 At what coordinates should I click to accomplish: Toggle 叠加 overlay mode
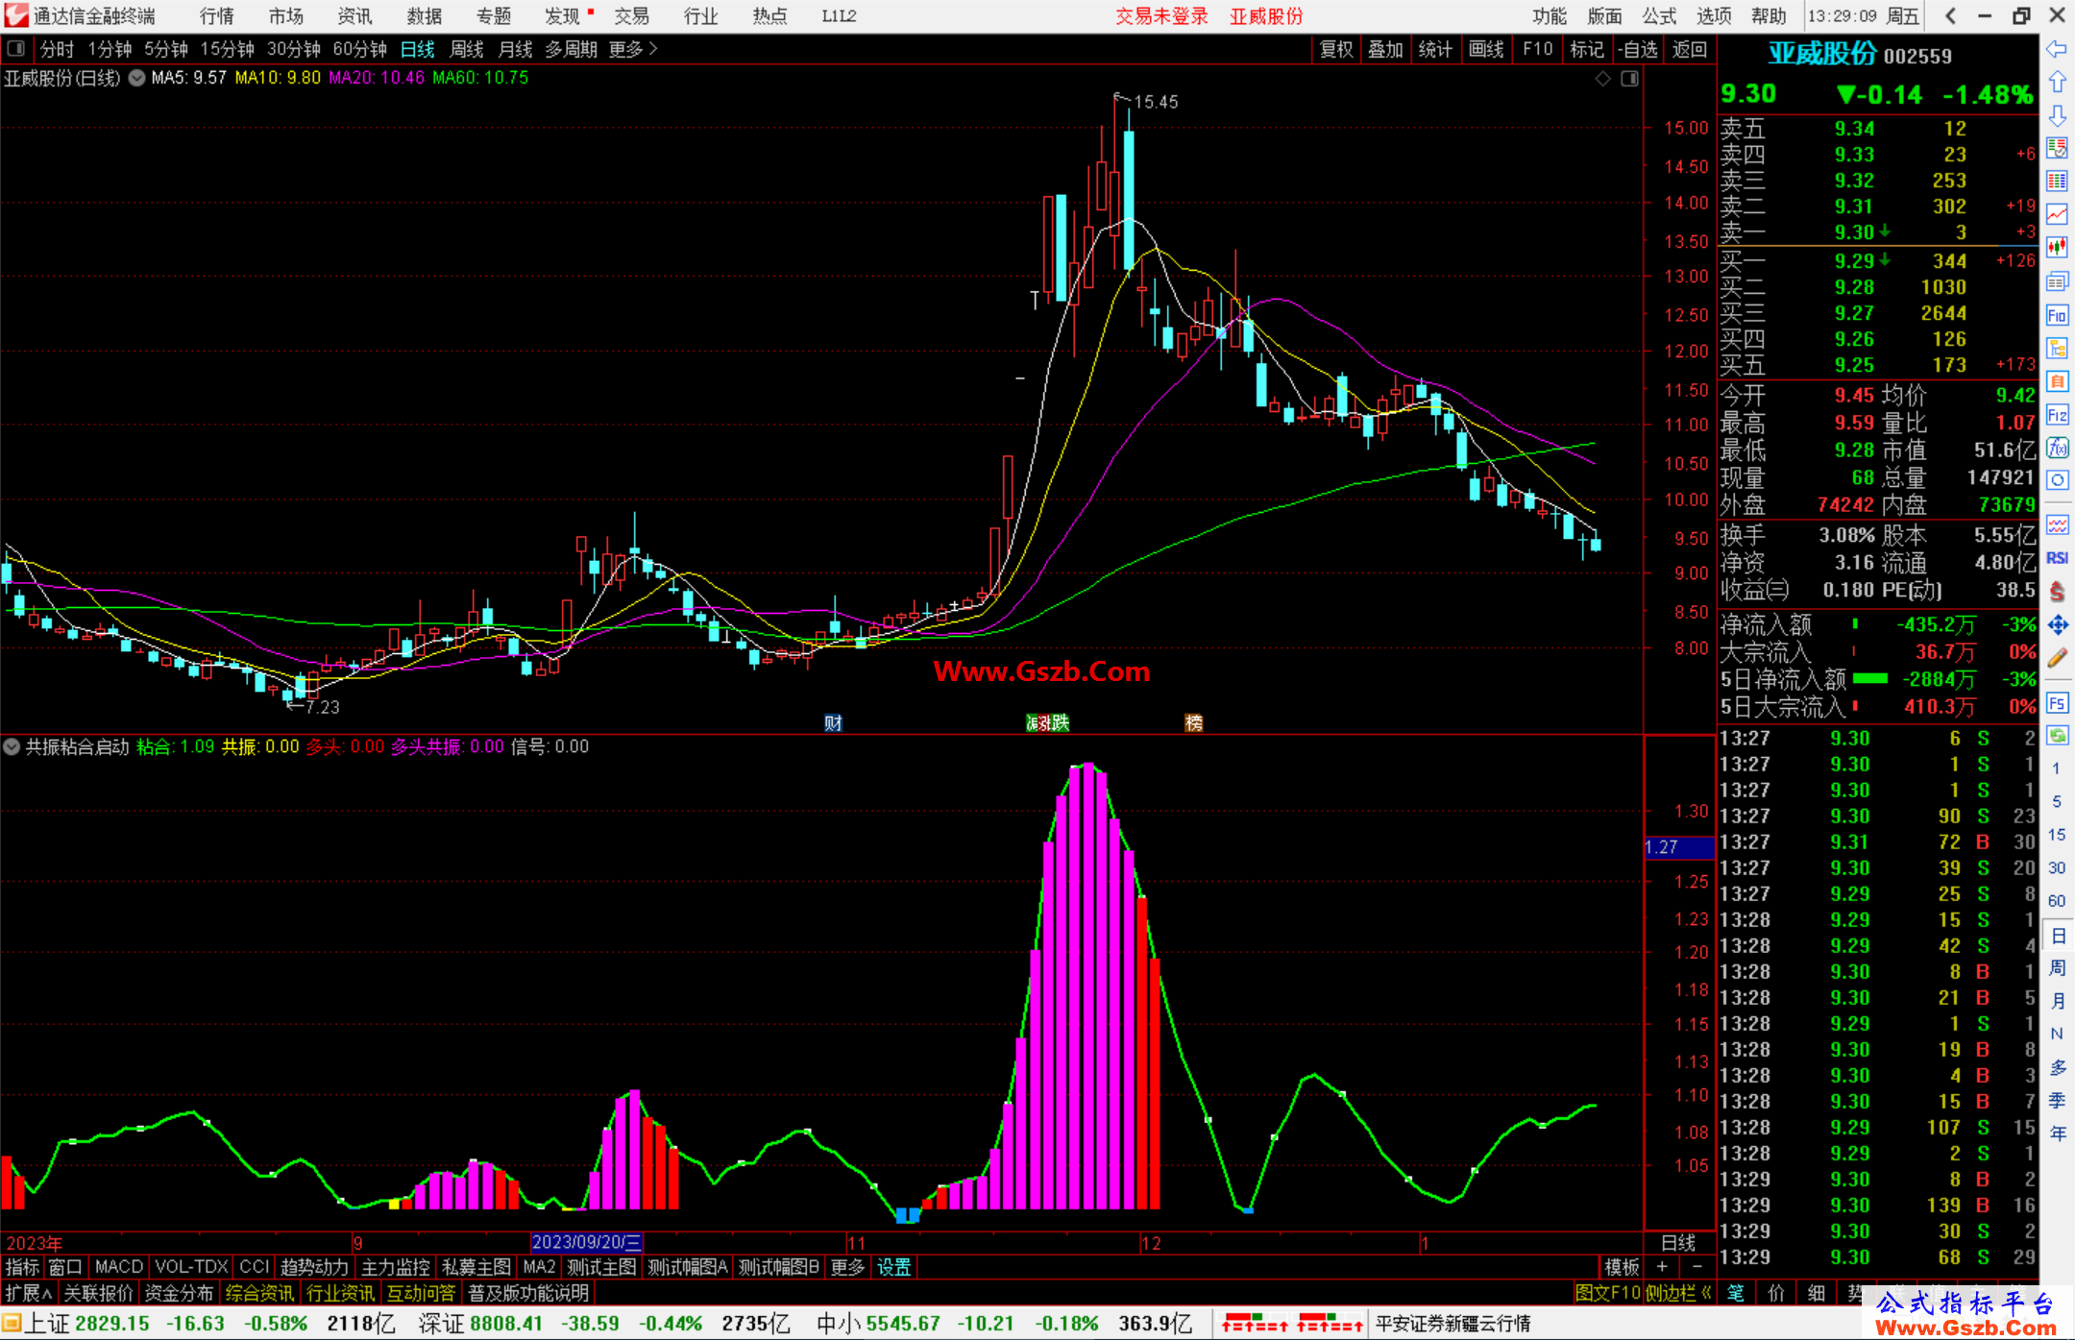(1385, 49)
